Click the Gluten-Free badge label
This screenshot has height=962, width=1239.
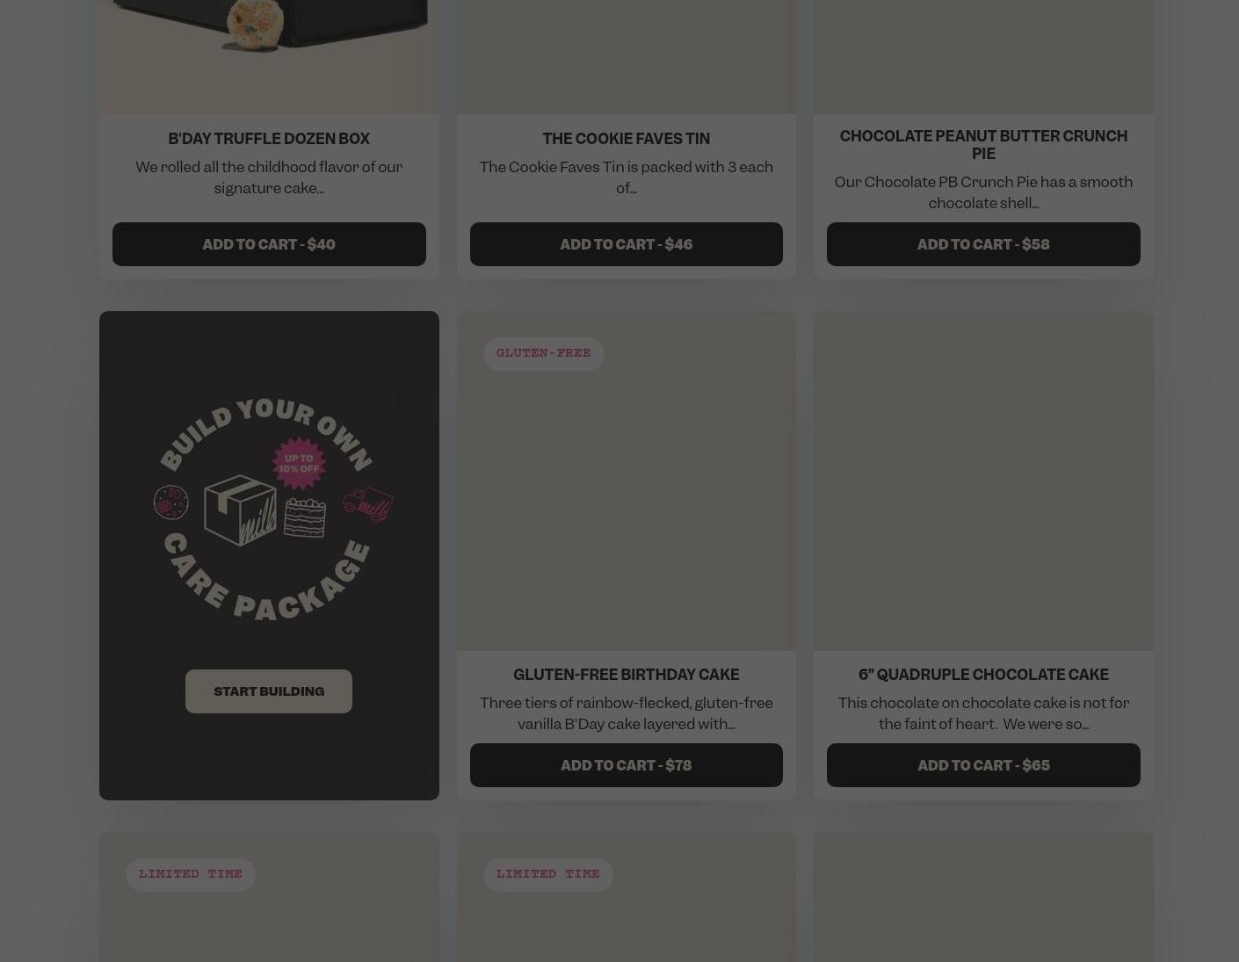(x=543, y=353)
